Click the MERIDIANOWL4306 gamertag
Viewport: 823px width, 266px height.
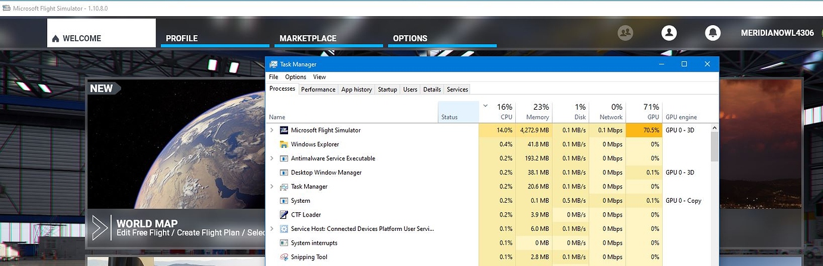pyautogui.click(x=777, y=33)
